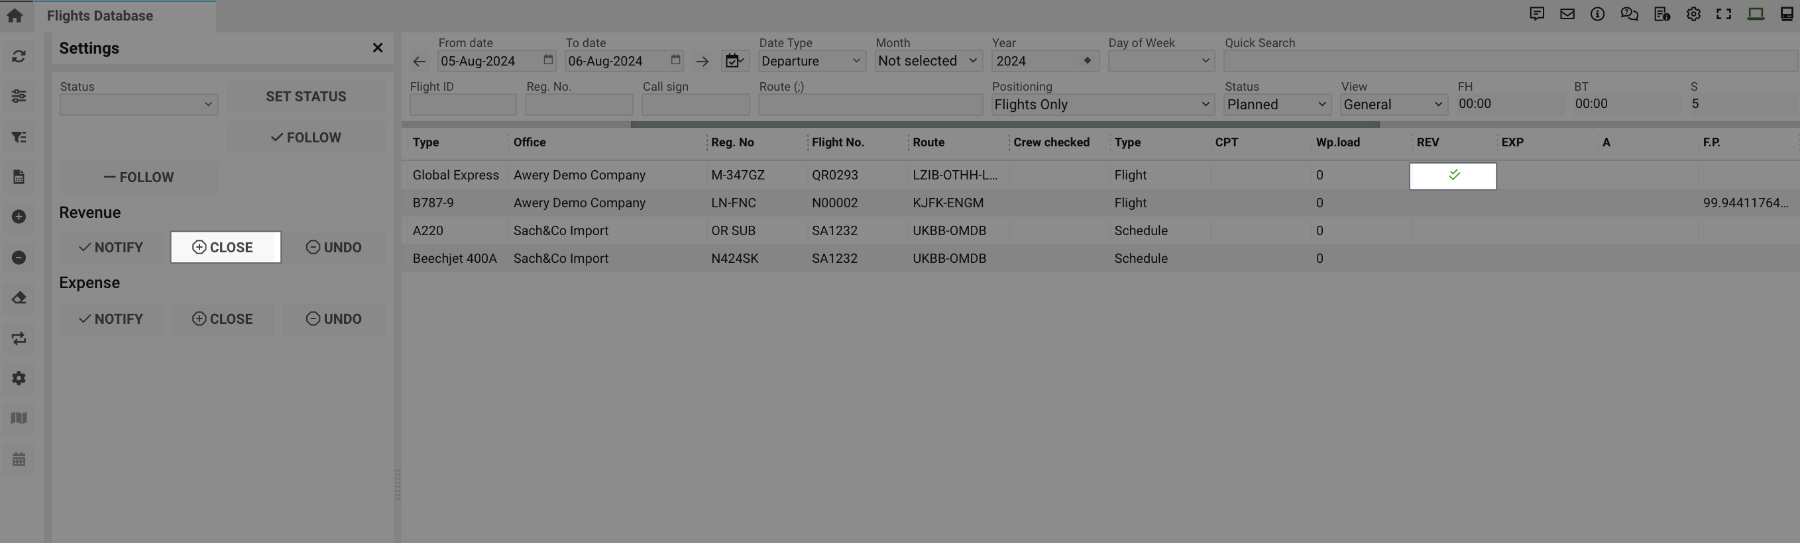This screenshot has height=543, width=1800.
Task: Expand the Date Type dropdown
Action: point(811,62)
